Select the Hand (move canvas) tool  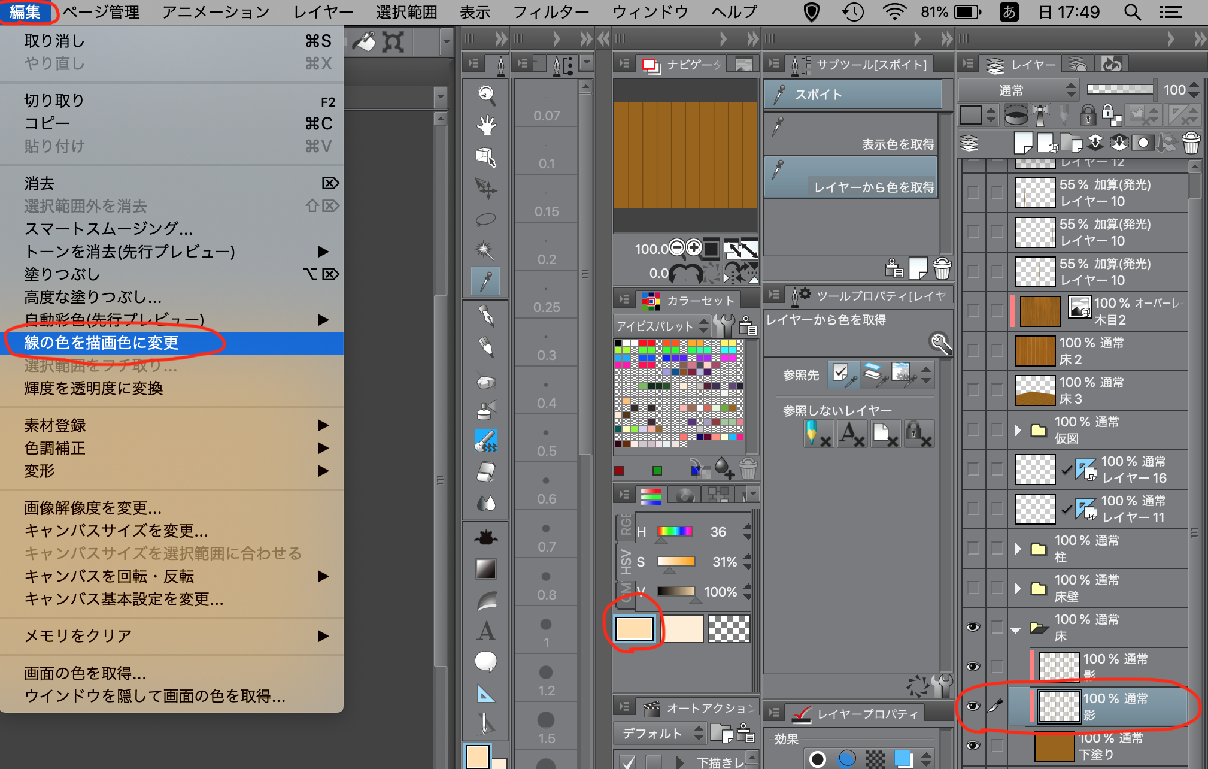[x=486, y=125]
